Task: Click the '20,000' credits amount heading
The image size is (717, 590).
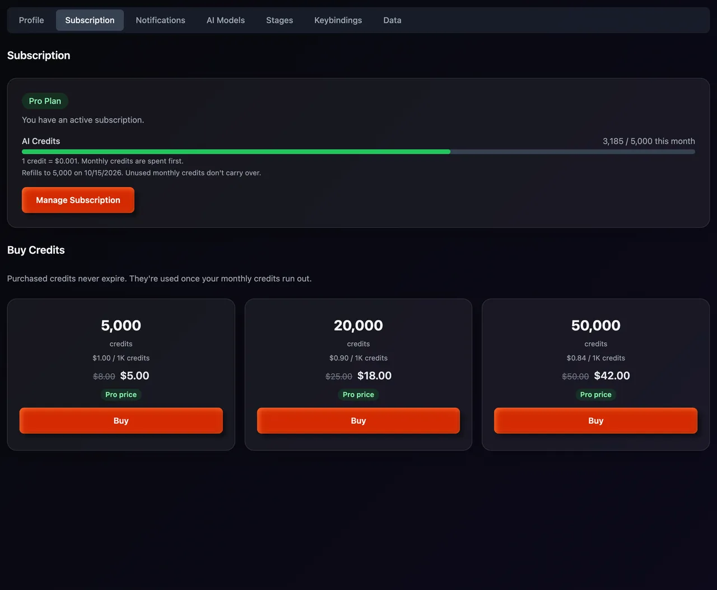Action: [x=358, y=326]
